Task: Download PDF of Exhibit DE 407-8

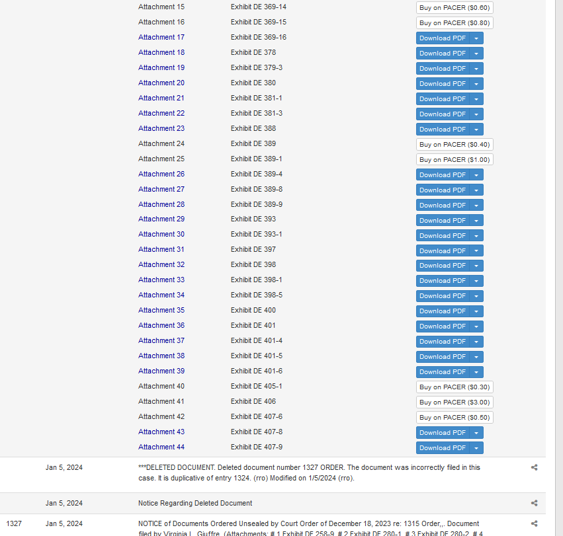Action: (443, 433)
